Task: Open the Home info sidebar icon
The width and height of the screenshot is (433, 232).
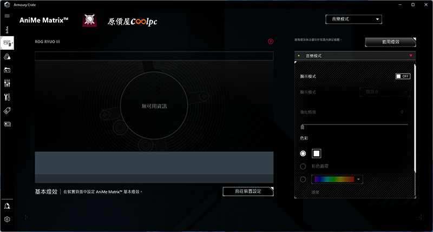Action: coord(7,30)
